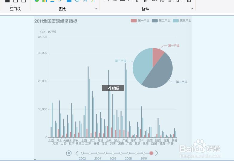Advance to next year with right arrow
Image resolution: width=234 pixels, height=164 pixels.
157,153
